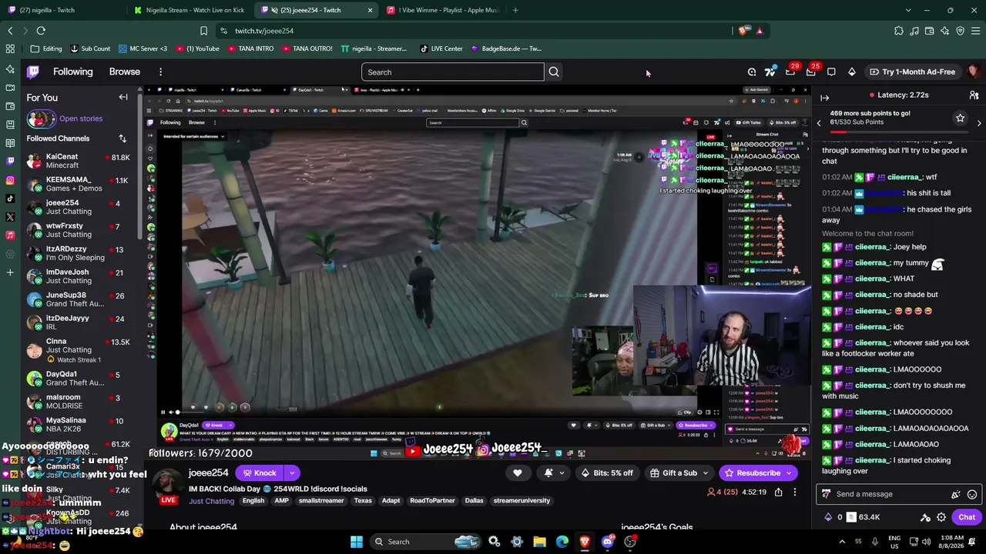The image size is (986, 554).
Task: Open the browser main hamburger menu
Action: click(975, 31)
